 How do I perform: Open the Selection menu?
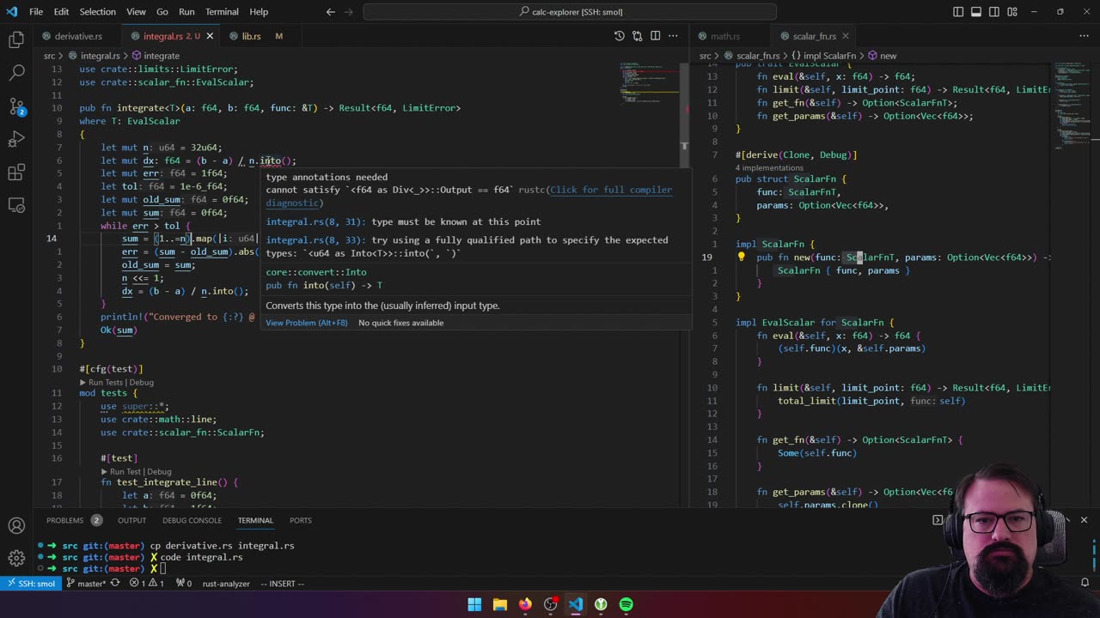click(97, 12)
